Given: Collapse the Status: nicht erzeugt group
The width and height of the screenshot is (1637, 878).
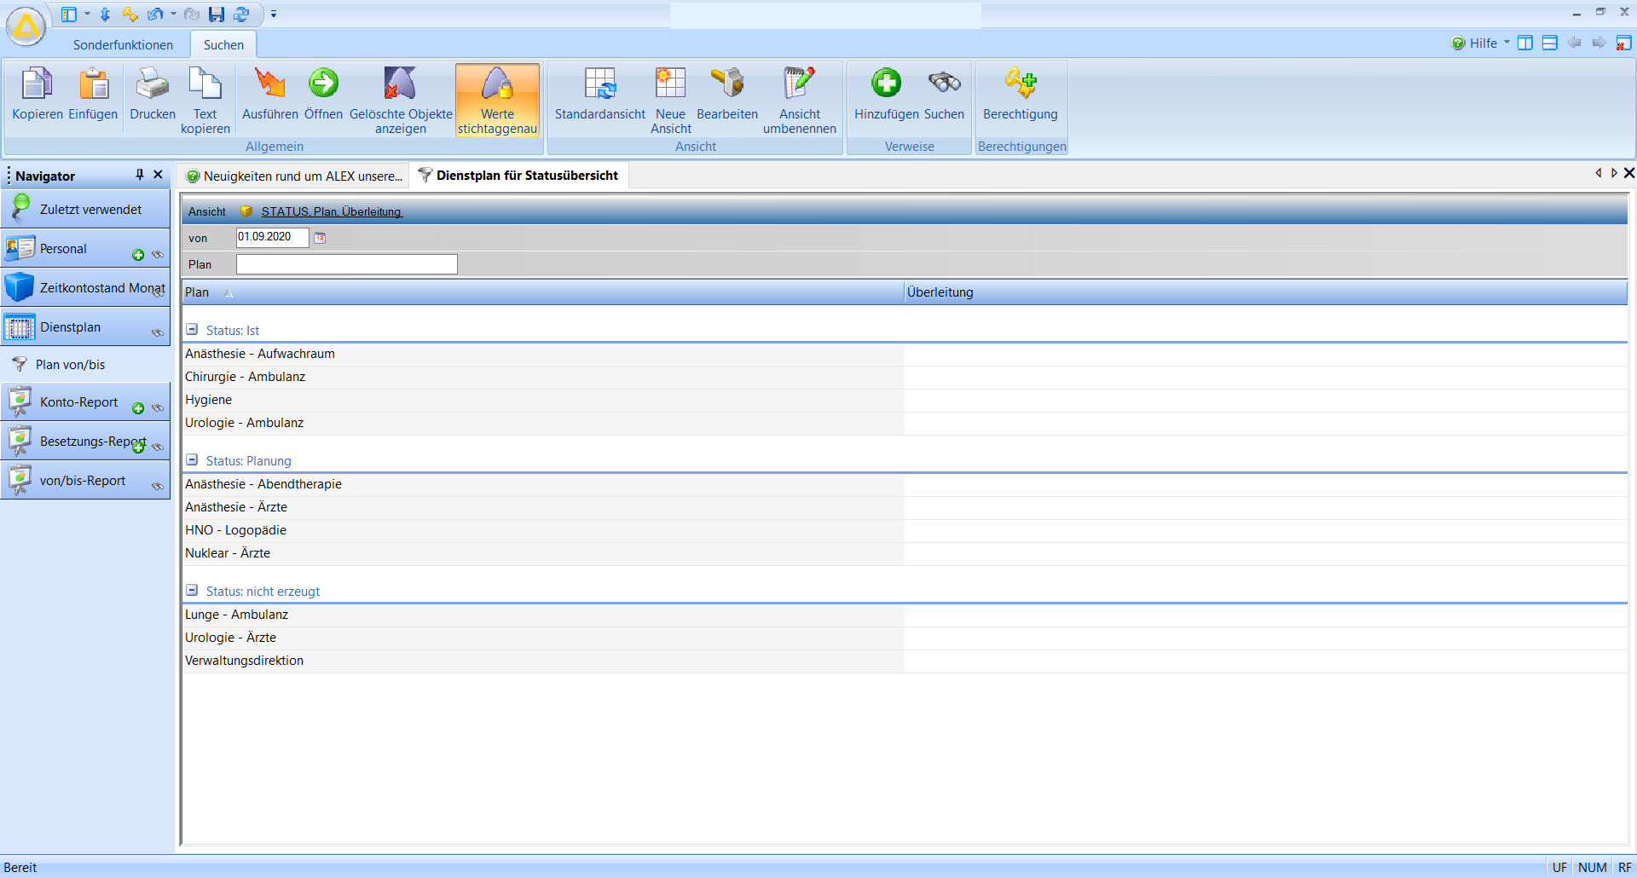Looking at the screenshot, I should 192,591.
